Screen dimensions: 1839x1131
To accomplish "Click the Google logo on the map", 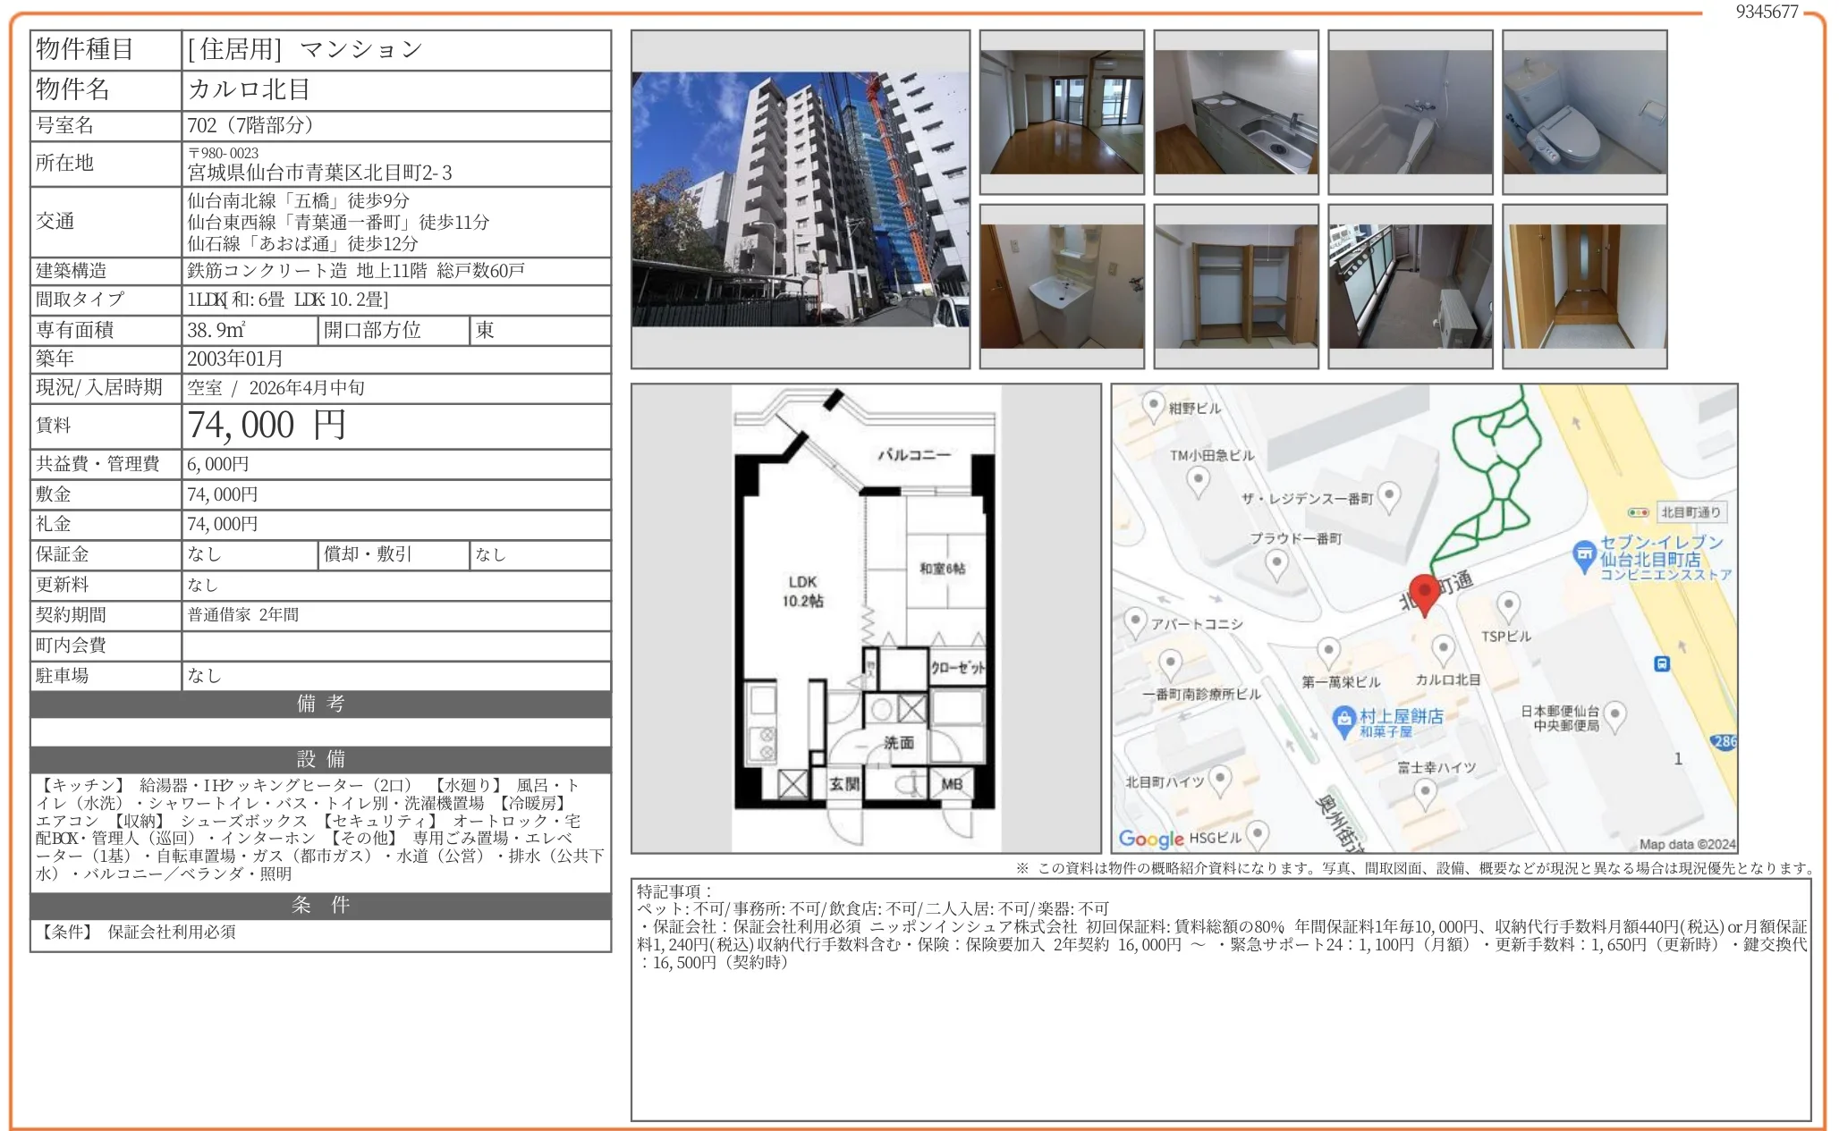I will [x=1151, y=839].
